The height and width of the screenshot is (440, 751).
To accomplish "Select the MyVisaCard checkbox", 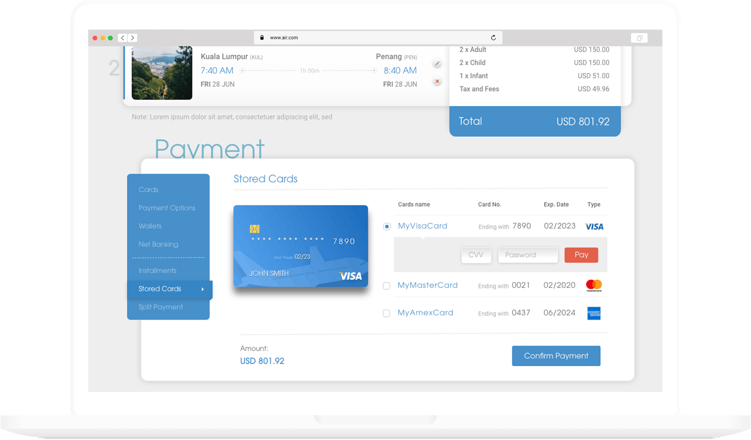I will point(386,227).
